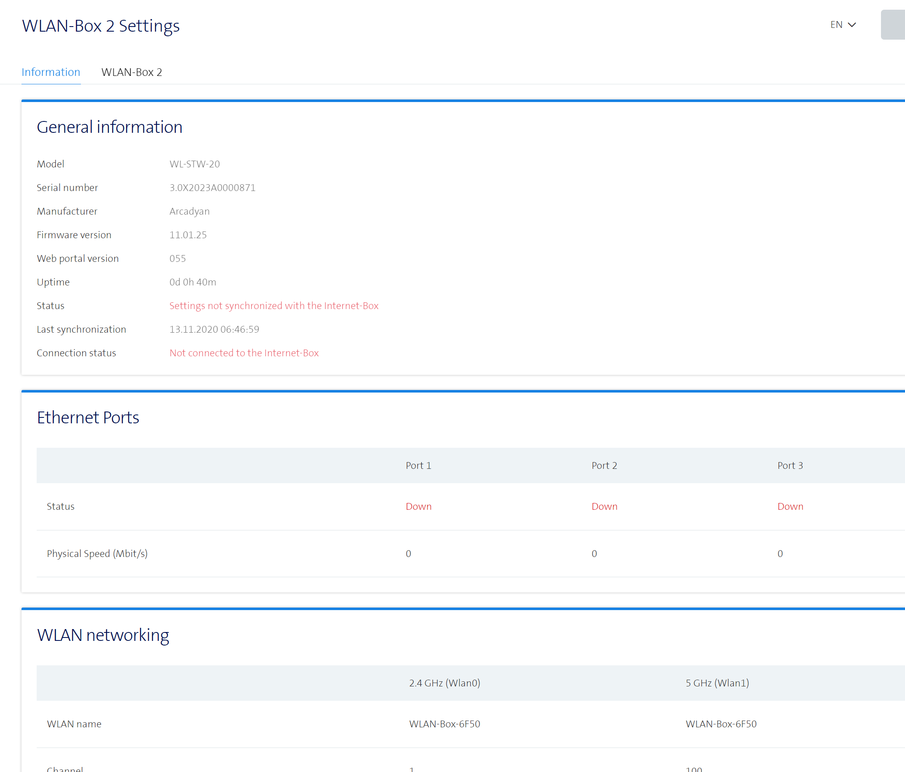Switch to the WLAN-Box 2 tab

click(132, 72)
